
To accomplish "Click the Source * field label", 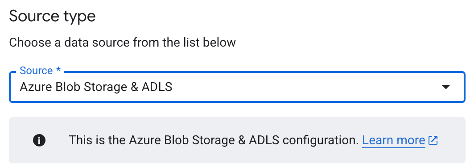I will (x=40, y=71).
